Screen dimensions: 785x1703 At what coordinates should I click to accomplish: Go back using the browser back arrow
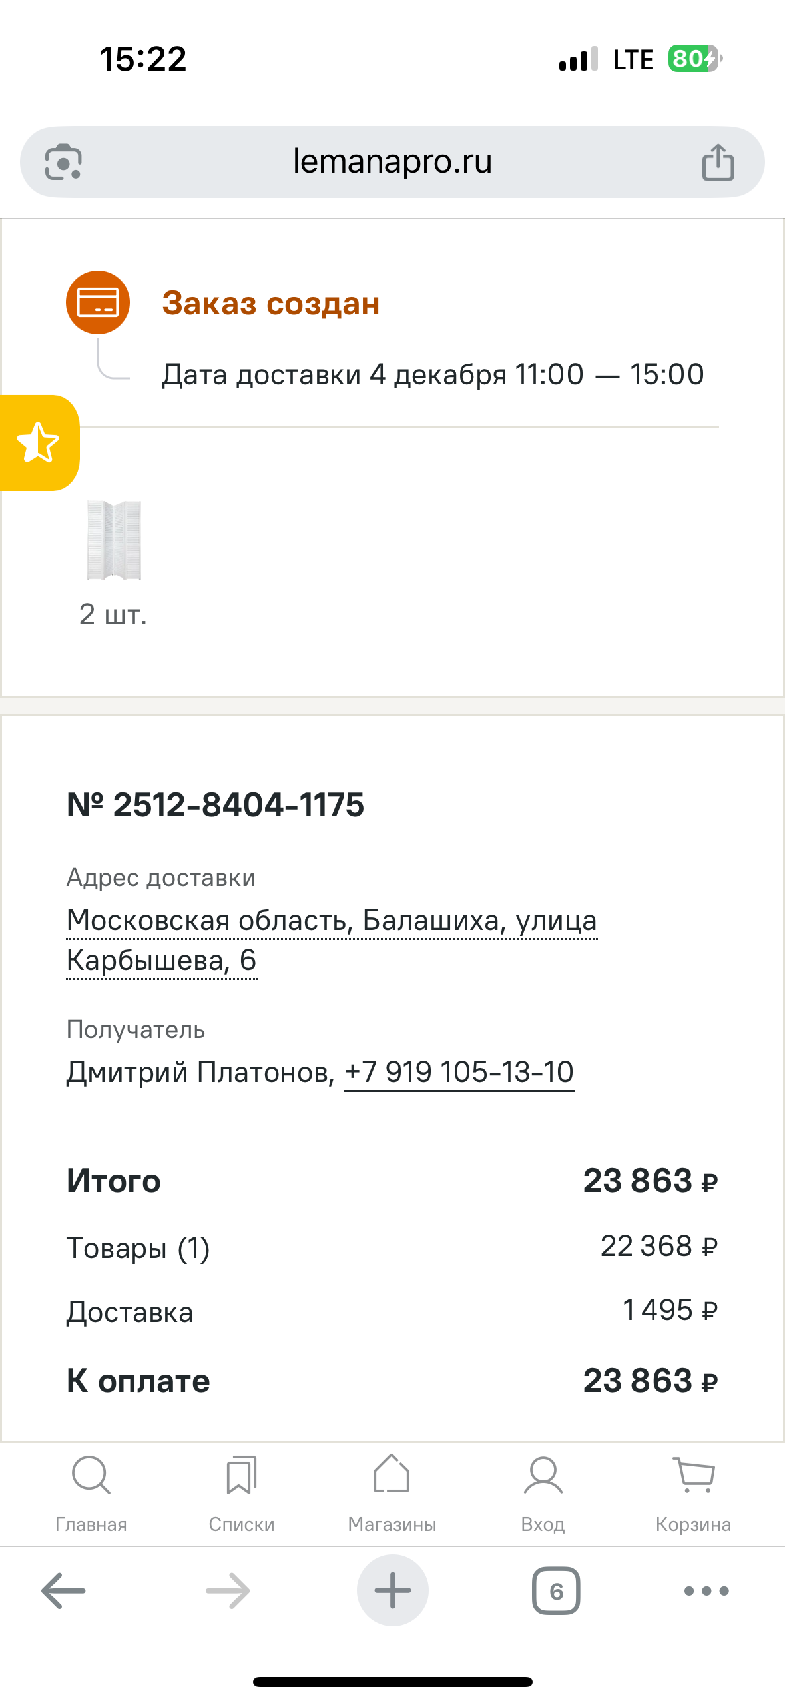(x=63, y=1591)
